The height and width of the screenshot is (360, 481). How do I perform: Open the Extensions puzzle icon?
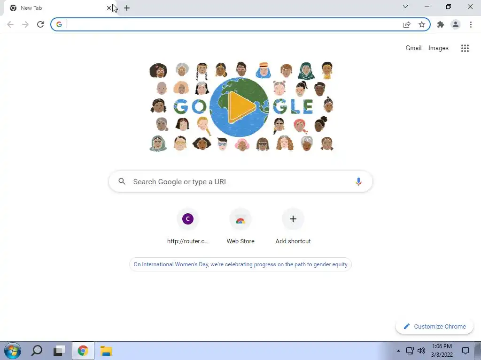click(x=441, y=24)
